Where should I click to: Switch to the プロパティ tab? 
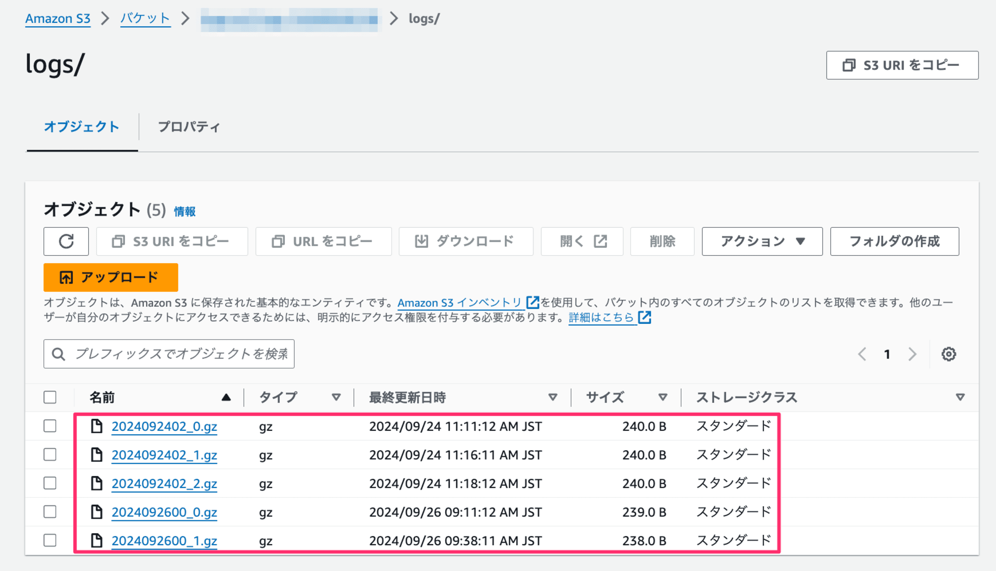[x=189, y=127]
